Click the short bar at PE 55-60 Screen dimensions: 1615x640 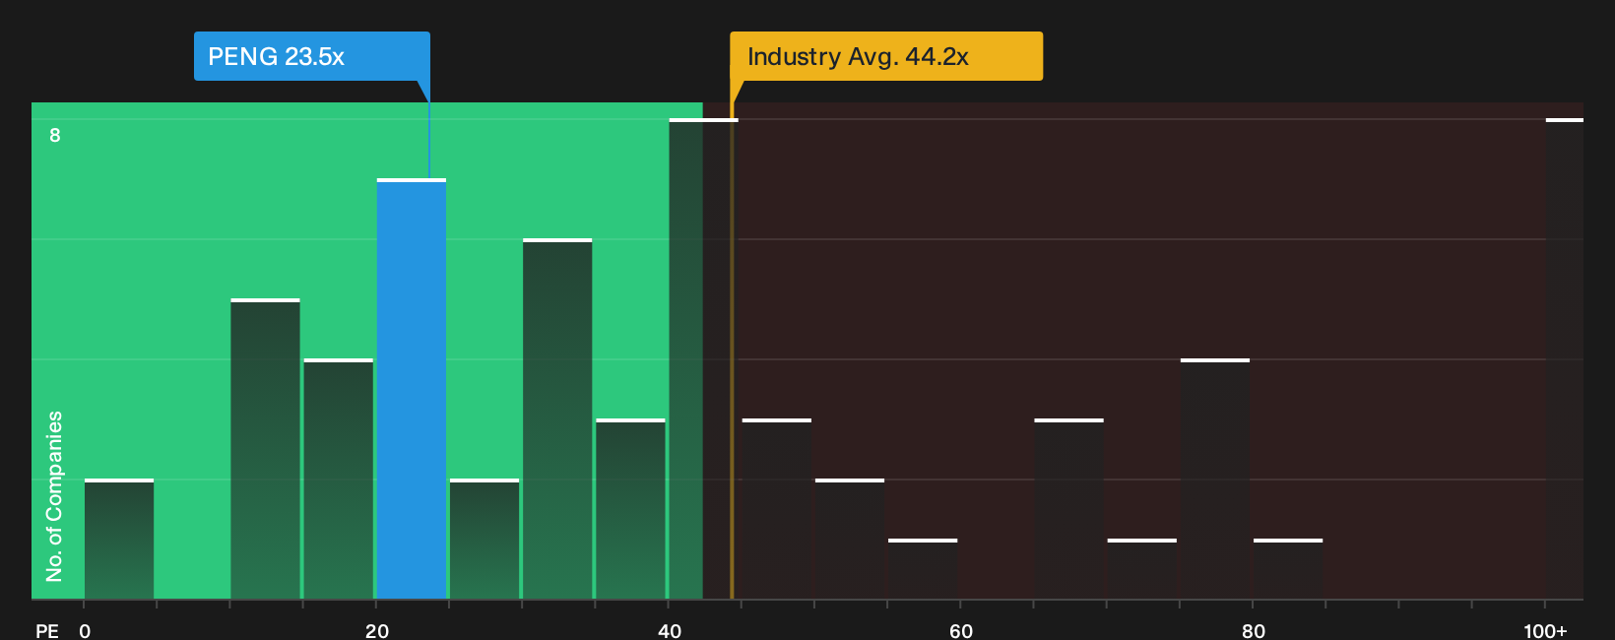coord(923,569)
